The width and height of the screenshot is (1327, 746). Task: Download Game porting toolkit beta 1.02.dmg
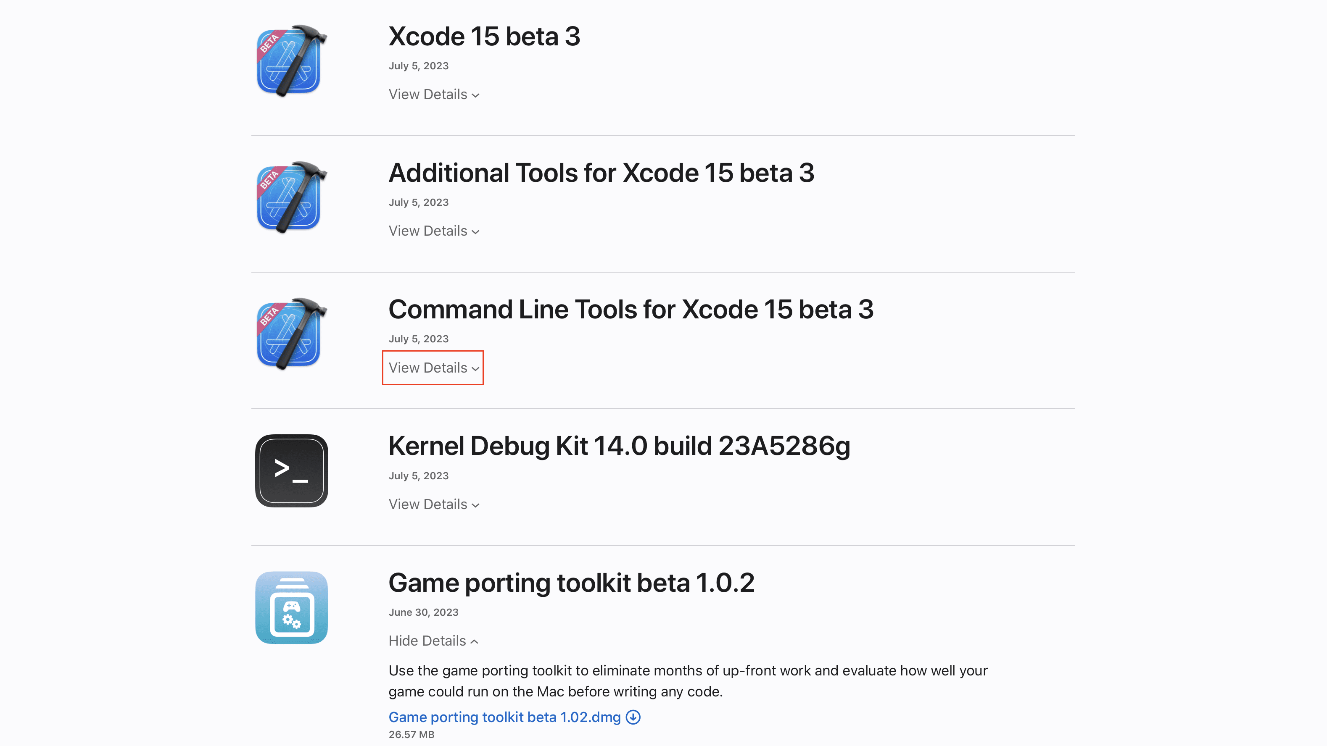[504, 717]
